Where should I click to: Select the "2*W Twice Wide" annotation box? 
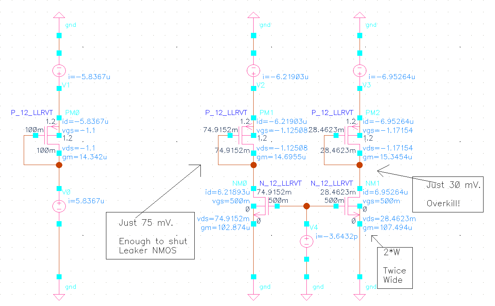(x=394, y=267)
